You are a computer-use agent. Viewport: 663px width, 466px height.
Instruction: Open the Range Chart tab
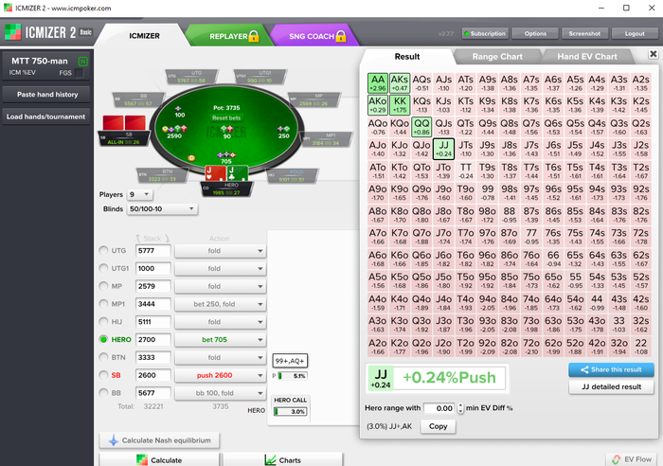[x=497, y=57]
